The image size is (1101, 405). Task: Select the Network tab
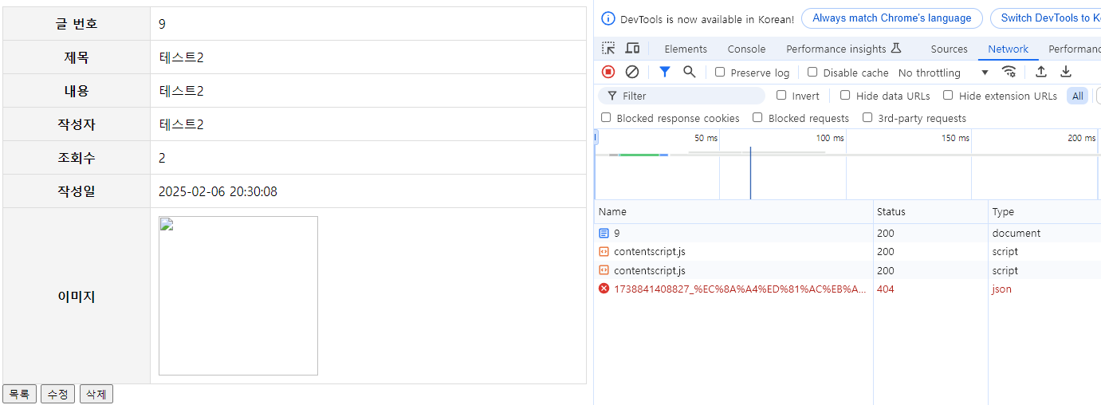[x=1009, y=49]
